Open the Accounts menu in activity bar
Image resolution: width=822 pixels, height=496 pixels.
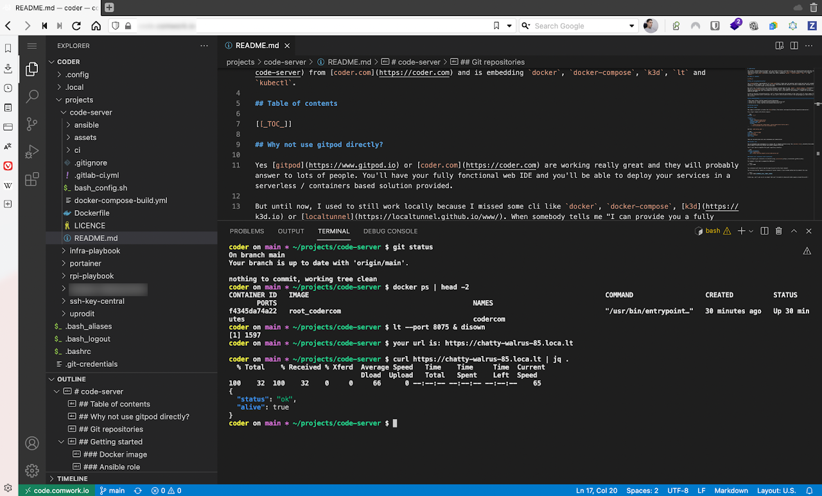coord(31,443)
